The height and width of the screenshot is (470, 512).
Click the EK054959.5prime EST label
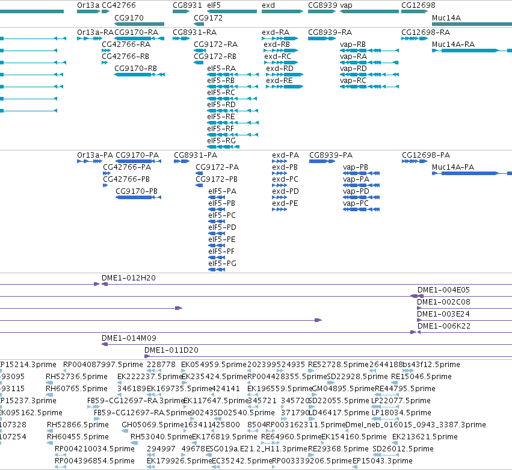click(214, 364)
